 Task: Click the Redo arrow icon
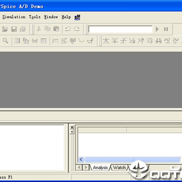click(77, 29)
